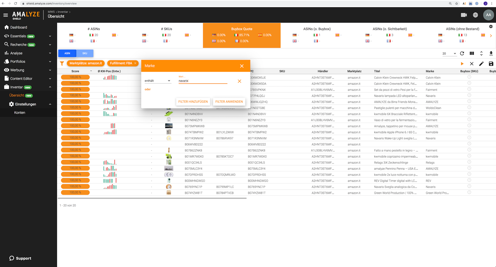Viewport: 496px width, 267px height.
Task: Open Support chat
Action: click(20, 258)
